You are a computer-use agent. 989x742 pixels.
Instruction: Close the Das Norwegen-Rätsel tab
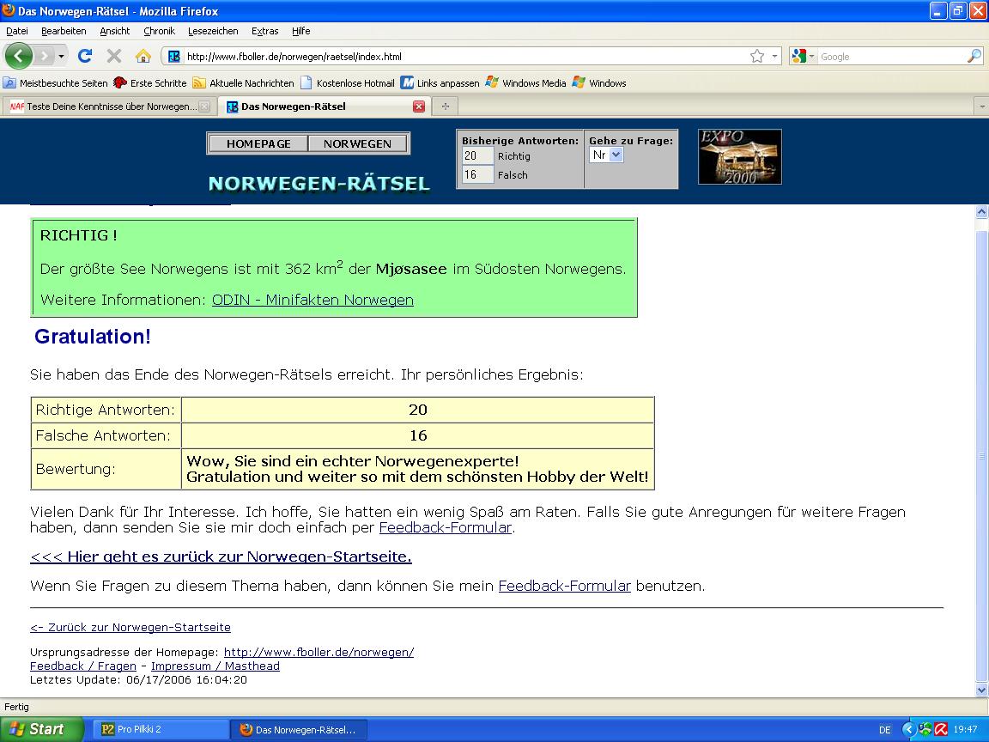point(419,106)
